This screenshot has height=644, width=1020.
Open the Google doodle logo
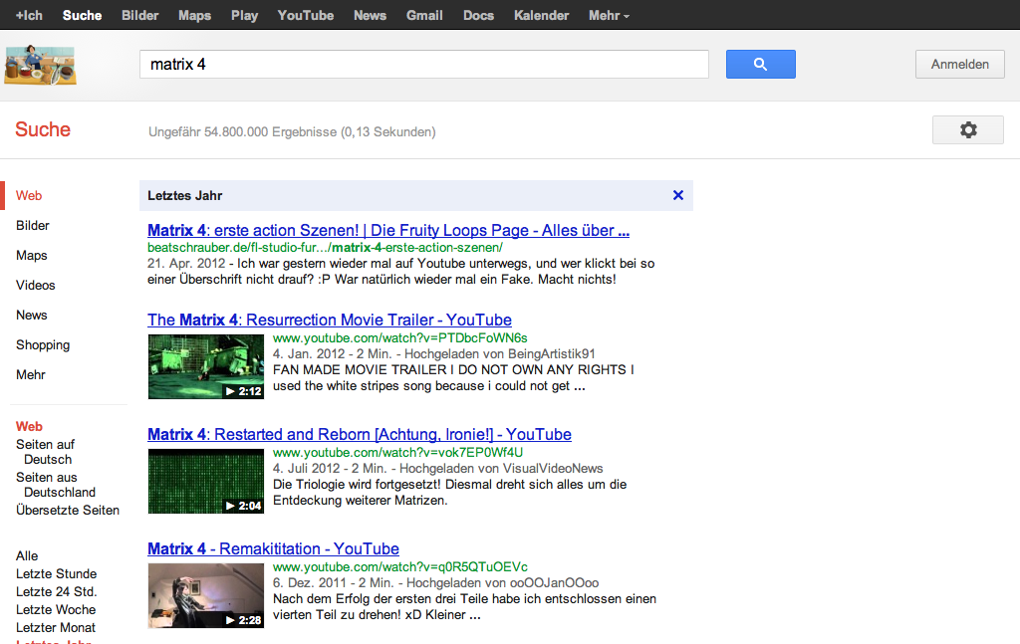[x=40, y=65]
